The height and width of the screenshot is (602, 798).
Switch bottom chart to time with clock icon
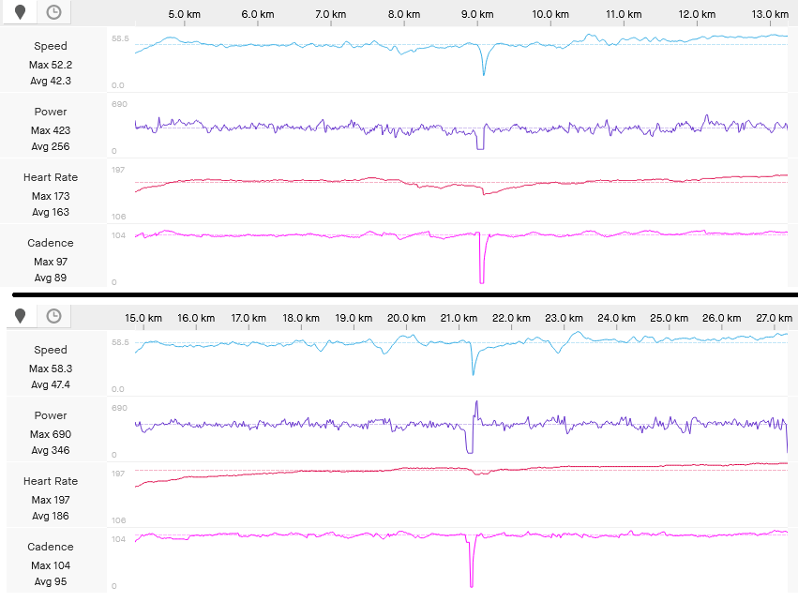point(54,316)
